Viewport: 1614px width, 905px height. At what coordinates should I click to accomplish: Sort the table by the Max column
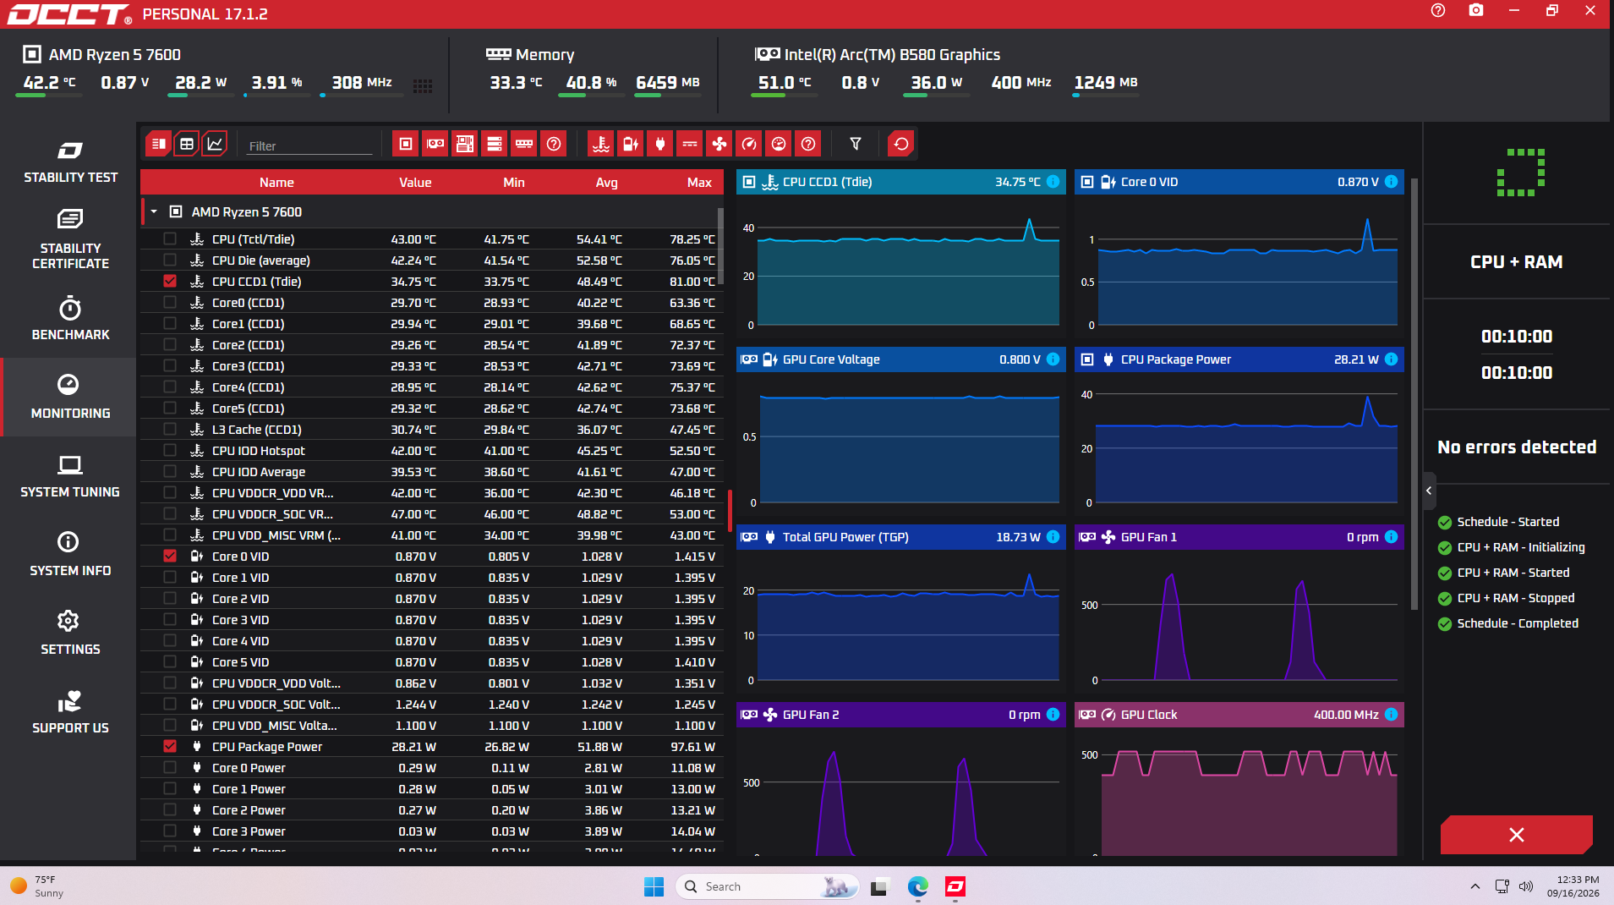coord(699,183)
